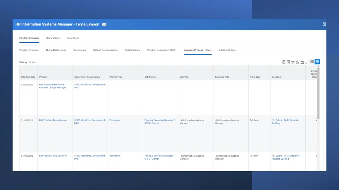Open the Edit Position: Twyla Lawson link for 07/01/2020
Screen dimensions: 339x190
(53, 156)
